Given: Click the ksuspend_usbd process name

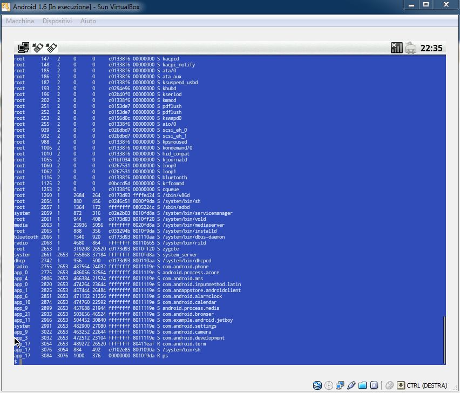Looking at the screenshot, I should tap(180, 83).
